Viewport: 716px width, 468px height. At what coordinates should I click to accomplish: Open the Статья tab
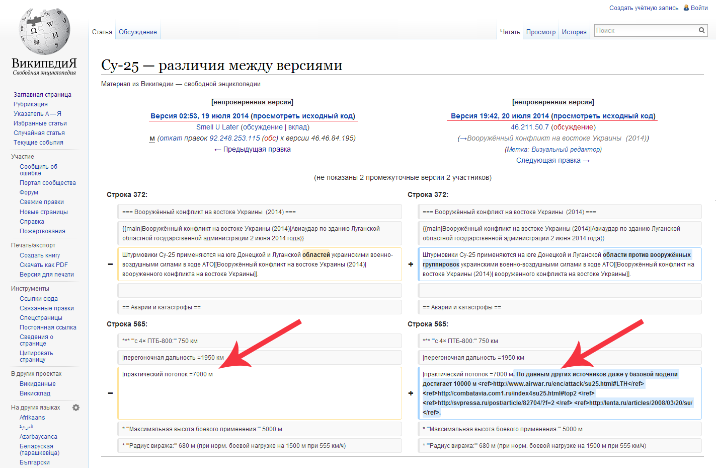coord(102,32)
